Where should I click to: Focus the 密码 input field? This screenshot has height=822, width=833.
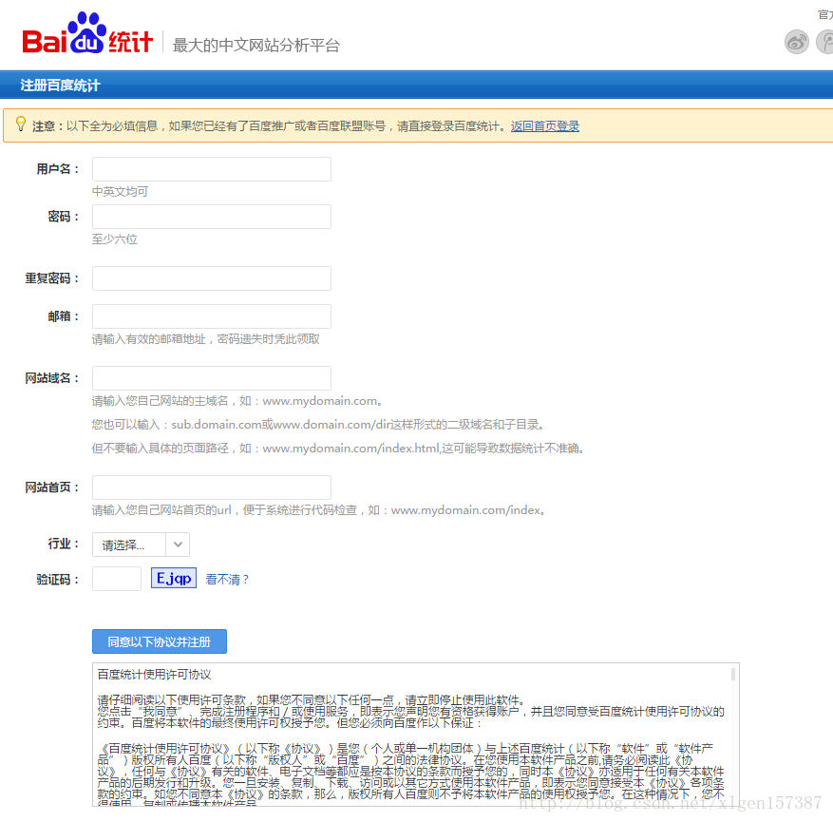[x=211, y=217]
